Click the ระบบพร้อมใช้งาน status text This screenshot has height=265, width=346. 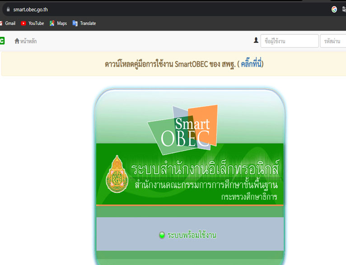[192, 235]
